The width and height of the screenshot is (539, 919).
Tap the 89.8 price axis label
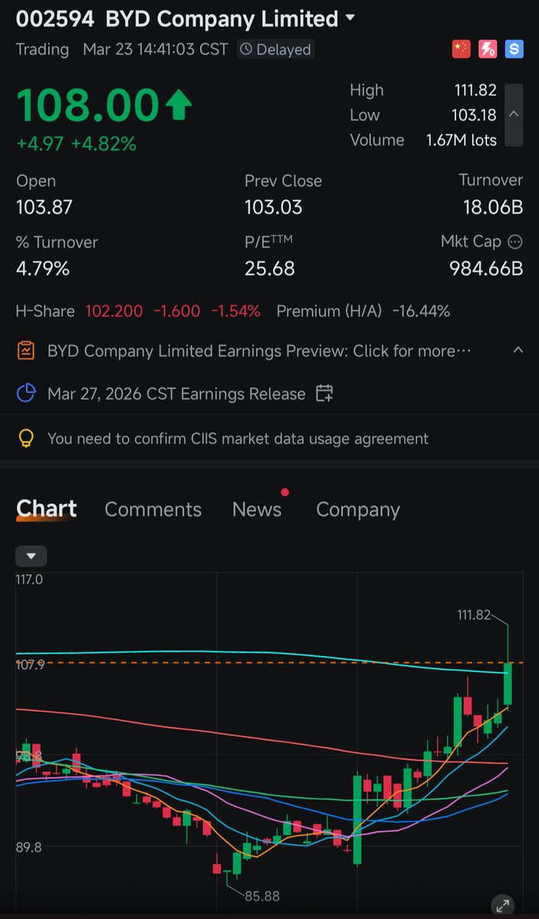[x=28, y=846]
